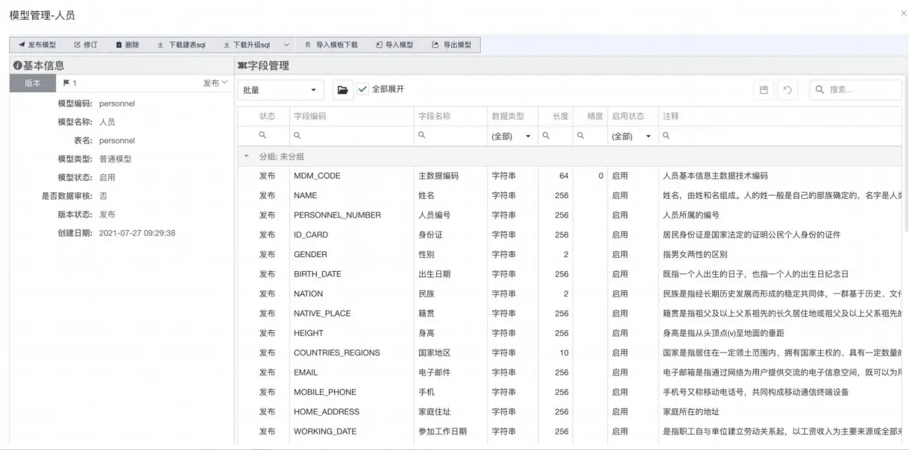909x450 pixels.
Task: Select the 版本 tab in basic info
Action: point(32,83)
